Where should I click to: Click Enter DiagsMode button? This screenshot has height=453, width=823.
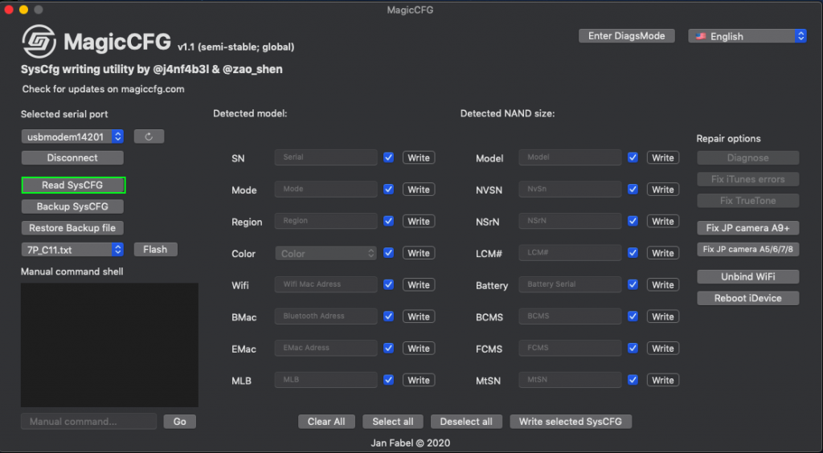tap(626, 36)
